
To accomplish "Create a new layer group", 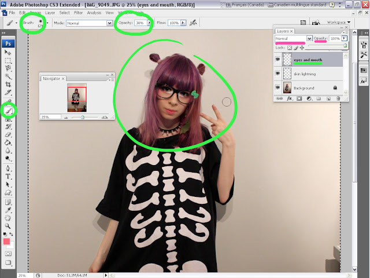I will point(319,98).
